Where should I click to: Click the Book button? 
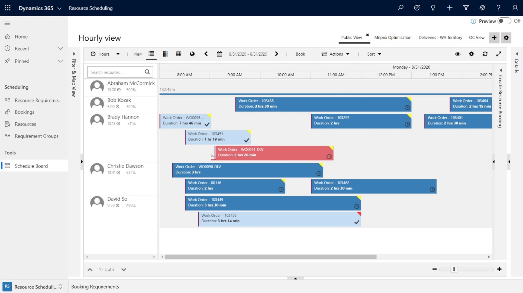[300, 54]
